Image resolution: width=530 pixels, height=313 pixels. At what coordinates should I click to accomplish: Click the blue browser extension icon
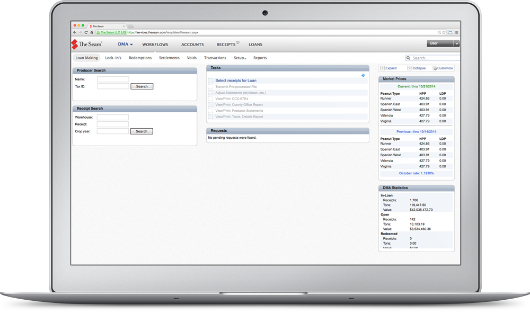(450, 32)
